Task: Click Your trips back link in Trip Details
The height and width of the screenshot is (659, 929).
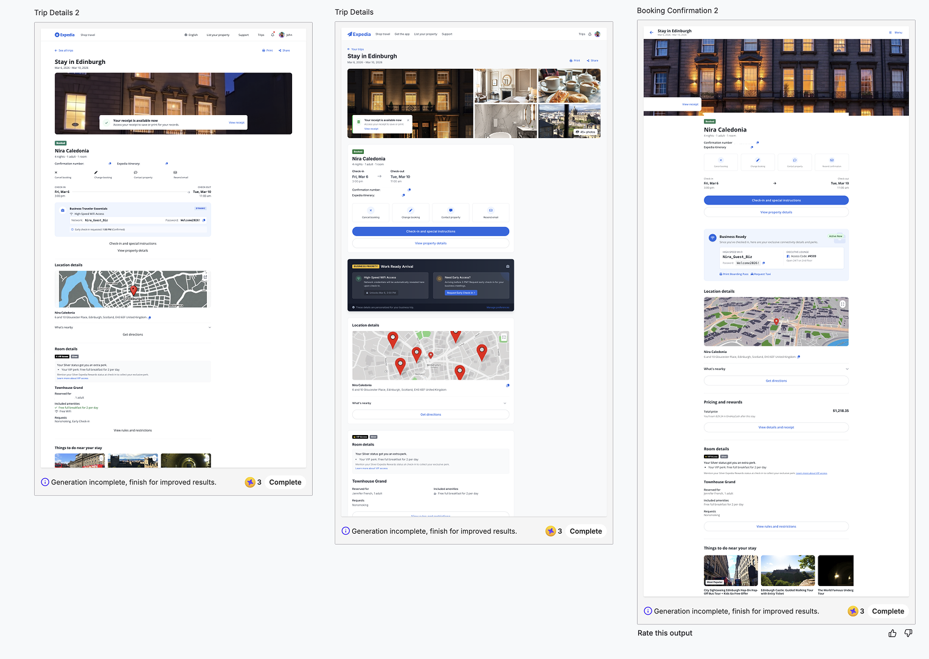Action: 356,49
